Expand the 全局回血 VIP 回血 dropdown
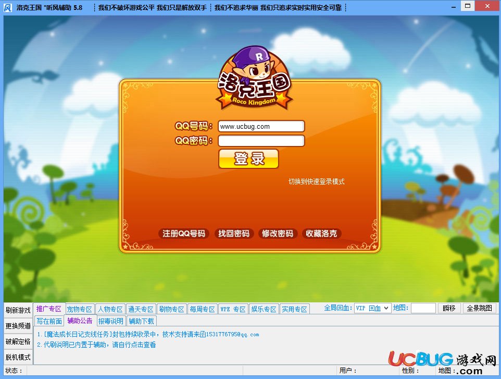 372,308
